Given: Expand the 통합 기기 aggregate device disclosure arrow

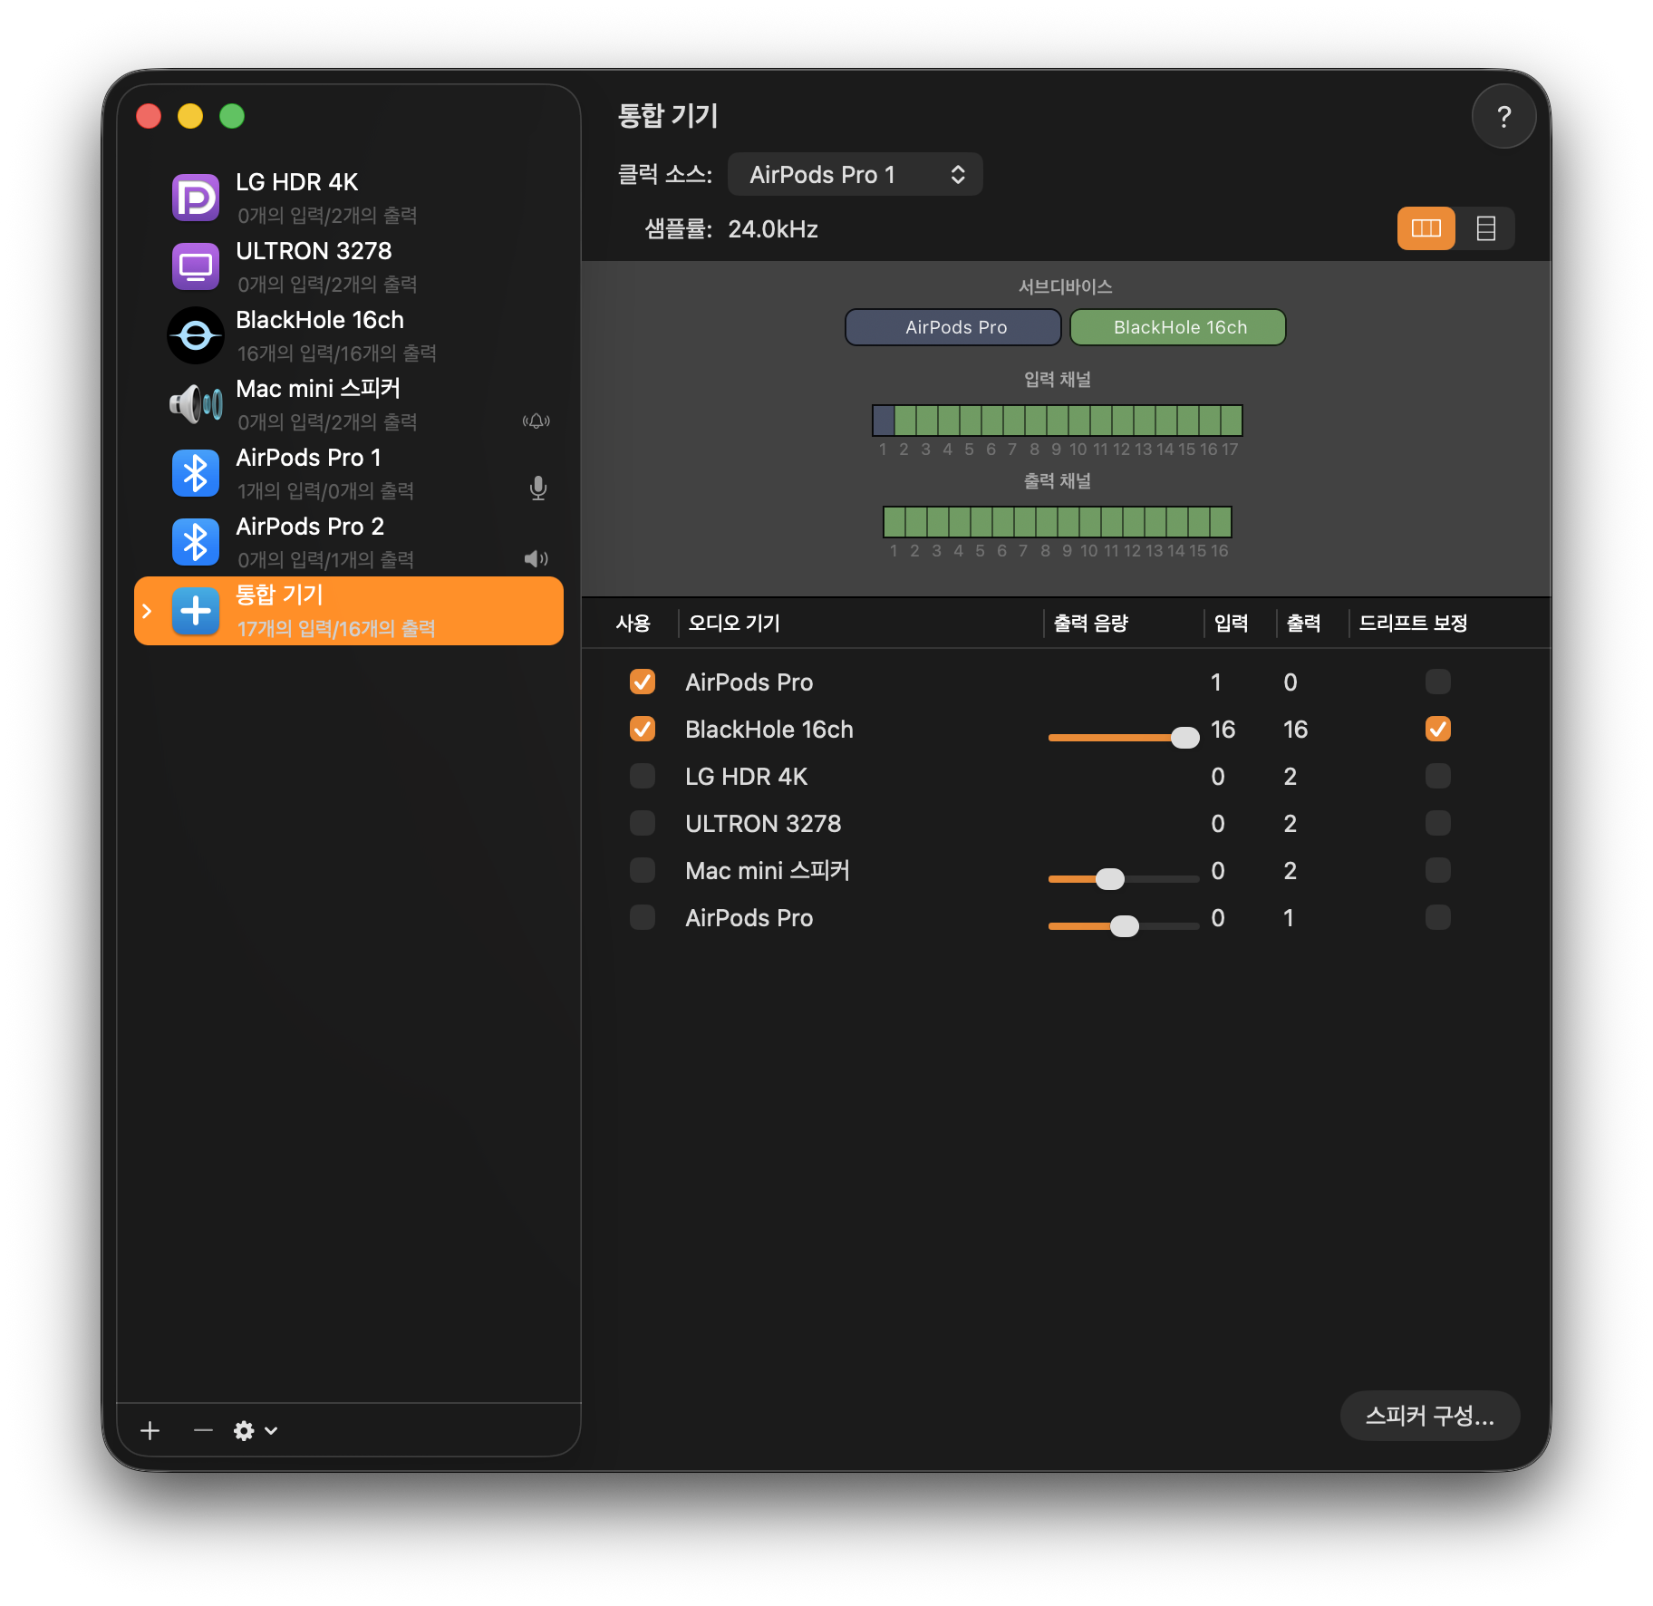Looking at the screenshot, I should 147,611.
